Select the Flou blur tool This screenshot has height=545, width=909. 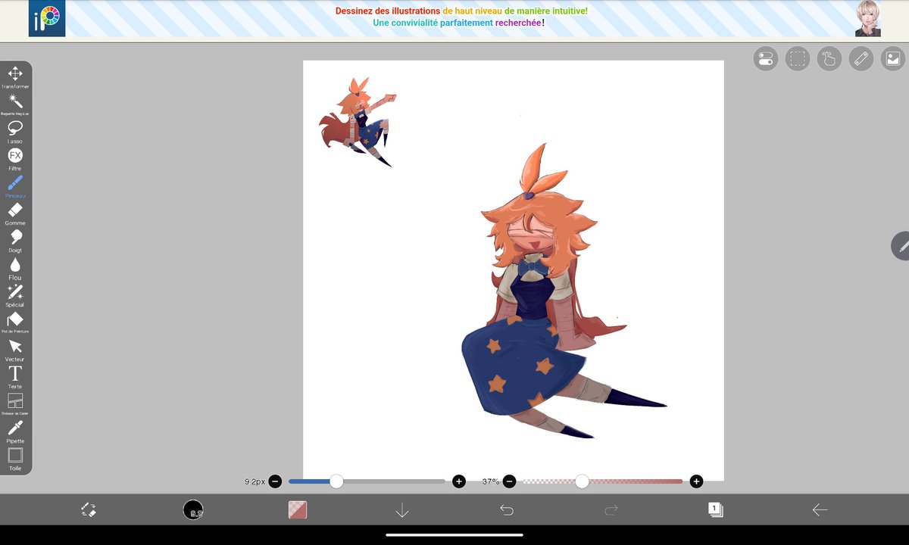tap(15, 265)
